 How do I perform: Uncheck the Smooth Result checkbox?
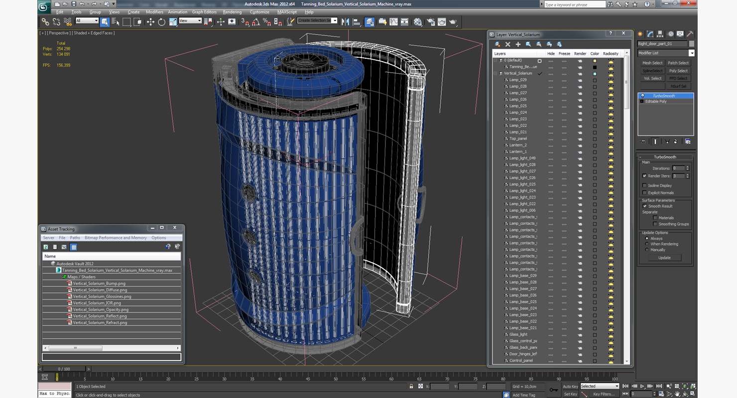pyautogui.click(x=645, y=206)
